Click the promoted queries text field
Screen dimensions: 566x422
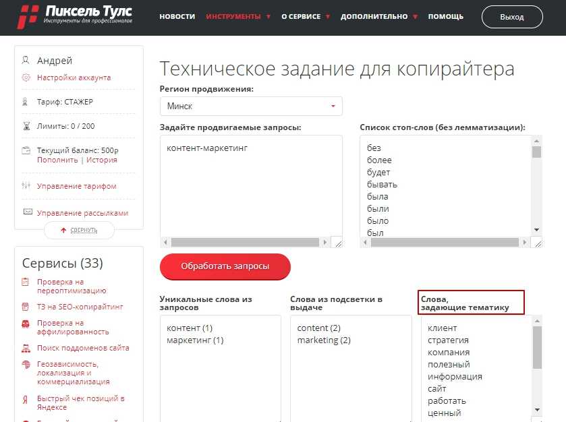[251, 185]
